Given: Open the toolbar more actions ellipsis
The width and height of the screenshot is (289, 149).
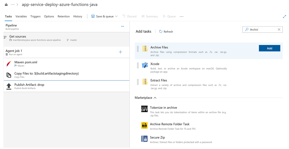Looking at the screenshot, I should pos(182,16).
